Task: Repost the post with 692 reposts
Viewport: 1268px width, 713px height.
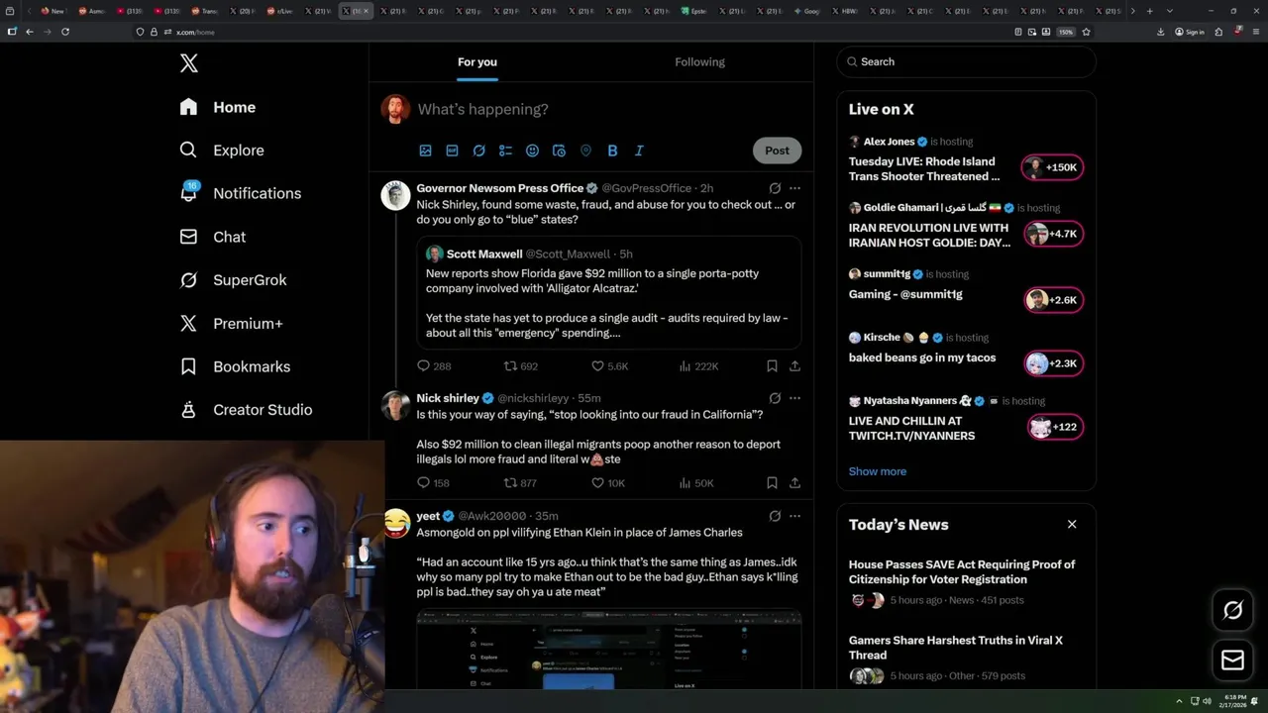Action: pyautogui.click(x=521, y=366)
